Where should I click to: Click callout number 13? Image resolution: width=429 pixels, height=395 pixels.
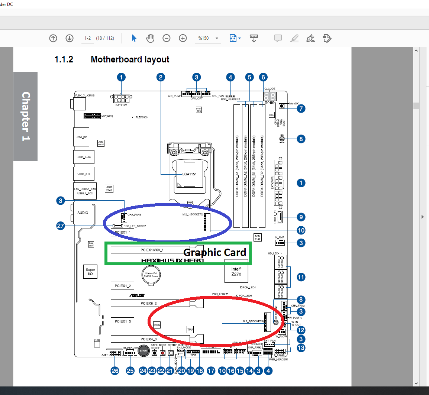point(301,348)
